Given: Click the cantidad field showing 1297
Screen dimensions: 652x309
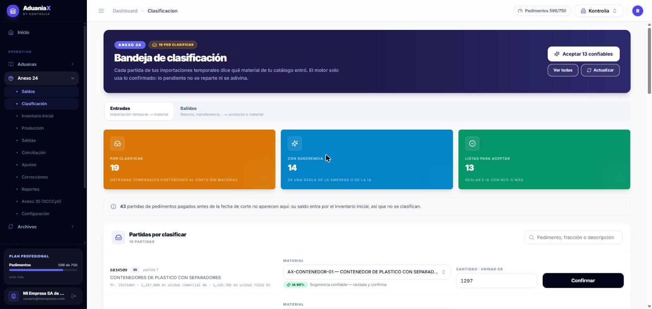Looking at the screenshot, I should [496, 281].
